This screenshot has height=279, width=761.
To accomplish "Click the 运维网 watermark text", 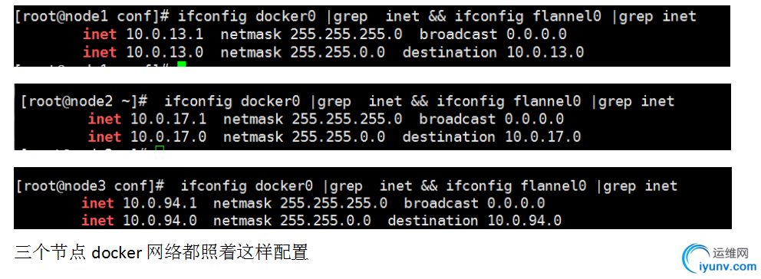I will click(732, 252).
